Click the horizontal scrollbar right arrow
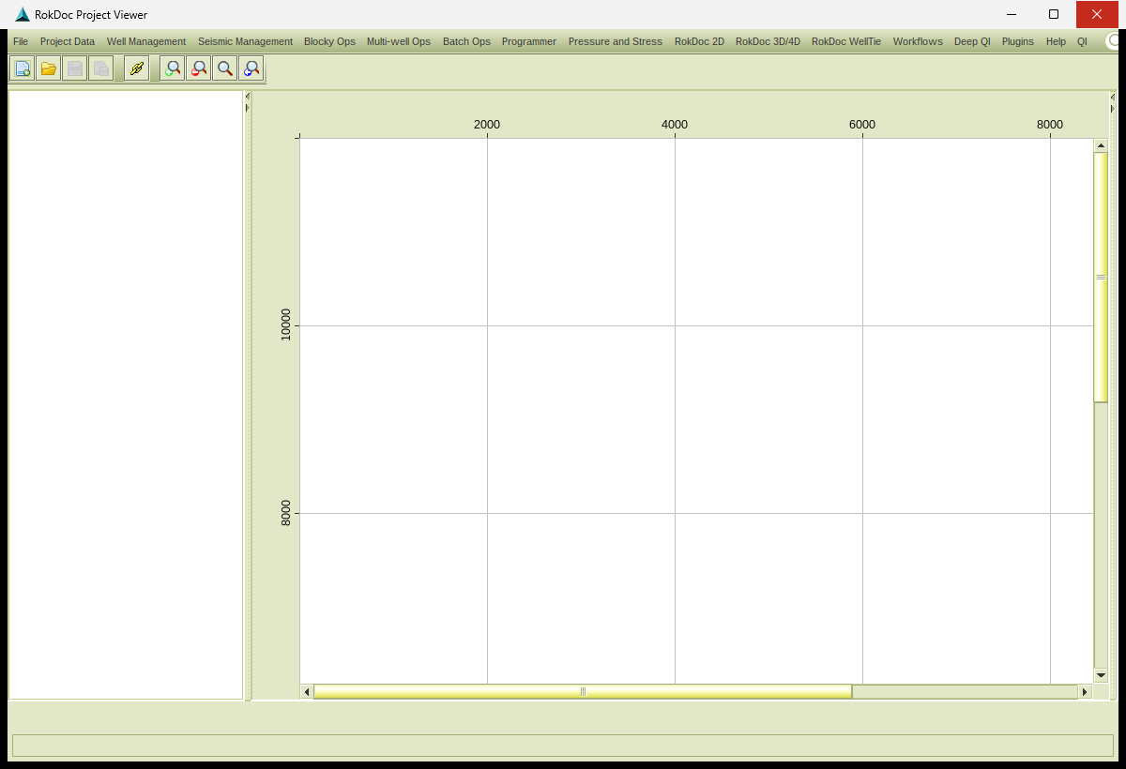The image size is (1126, 769). (1086, 692)
